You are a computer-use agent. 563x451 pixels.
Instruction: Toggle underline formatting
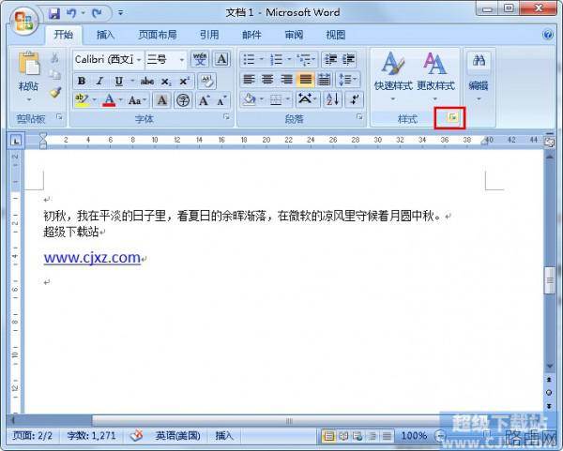click(x=118, y=81)
